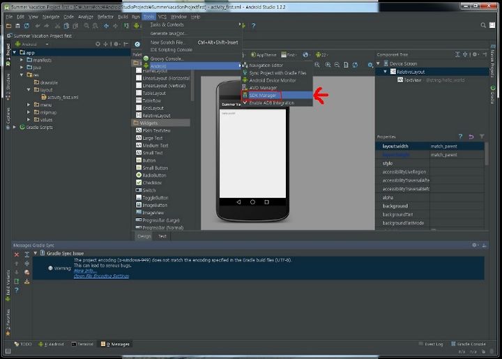The image size is (502, 359).
Task: Click the Copy icon in the toolbar
Action: 66,26
